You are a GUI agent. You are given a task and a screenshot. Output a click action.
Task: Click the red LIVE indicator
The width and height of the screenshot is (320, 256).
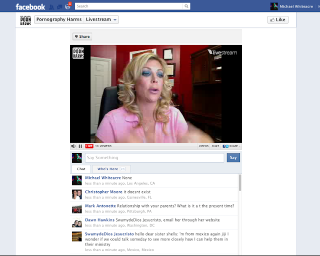click(89, 146)
